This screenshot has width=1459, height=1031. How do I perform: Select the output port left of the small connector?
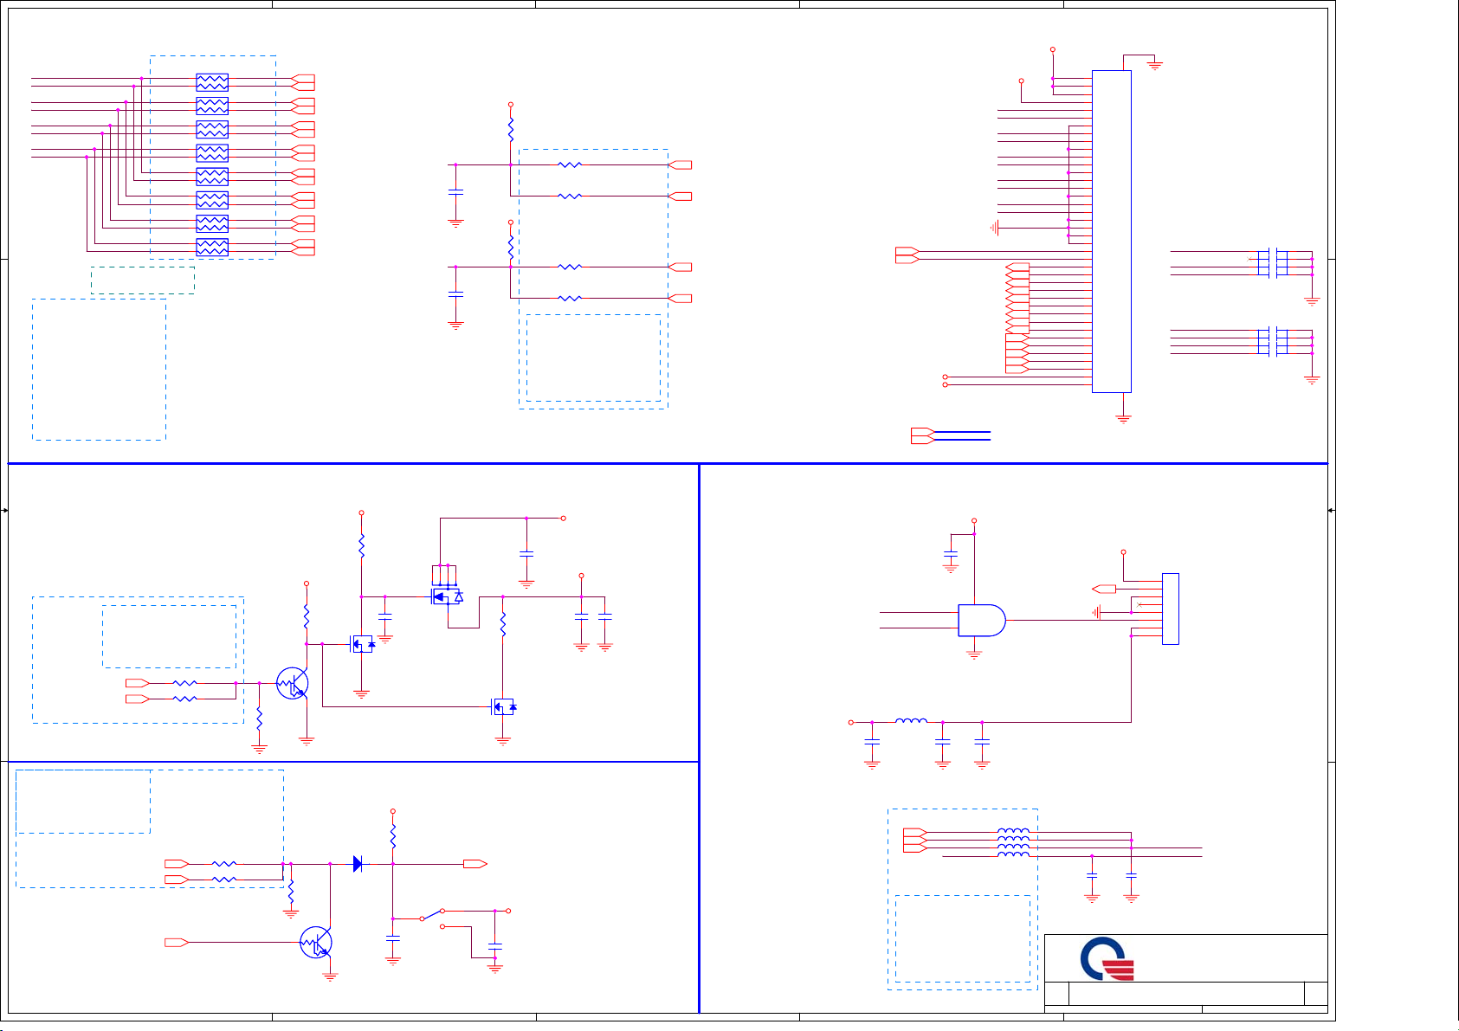click(x=1104, y=589)
